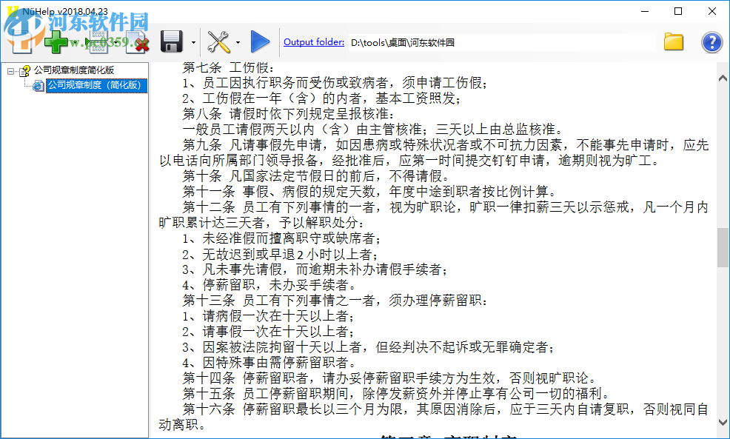Click the line 2、无故迟到或早退2小时以上者

280,254
